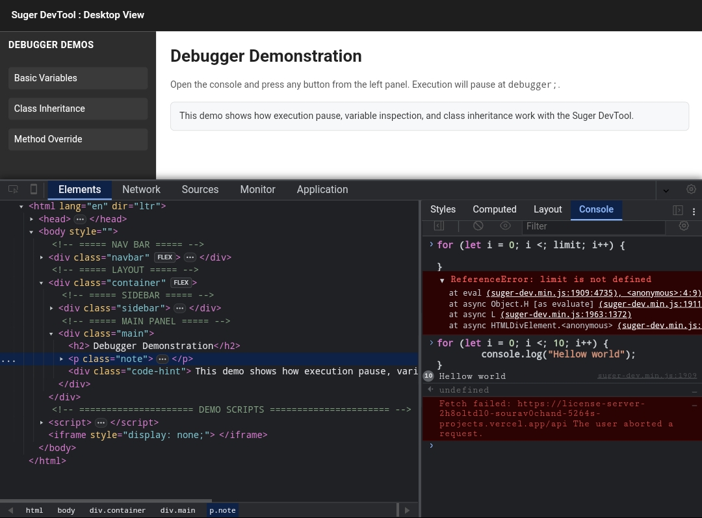Switch to the Elements tab
The height and width of the screenshot is (518, 702).
(x=80, y=189)
